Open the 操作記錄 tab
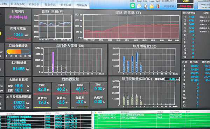 click(x=66, y=5)
